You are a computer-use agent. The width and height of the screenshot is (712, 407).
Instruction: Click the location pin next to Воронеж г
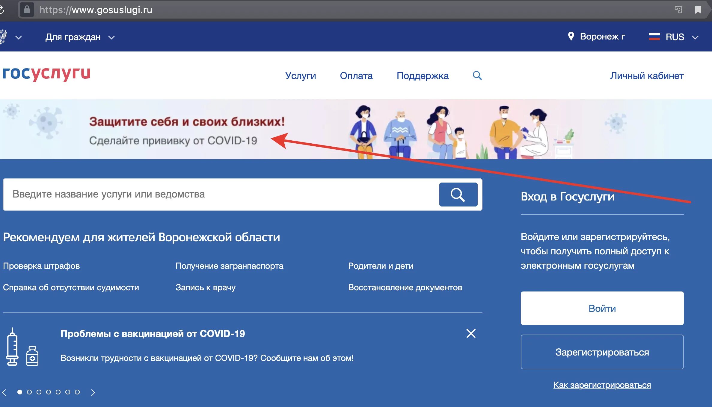pos(571,37)
